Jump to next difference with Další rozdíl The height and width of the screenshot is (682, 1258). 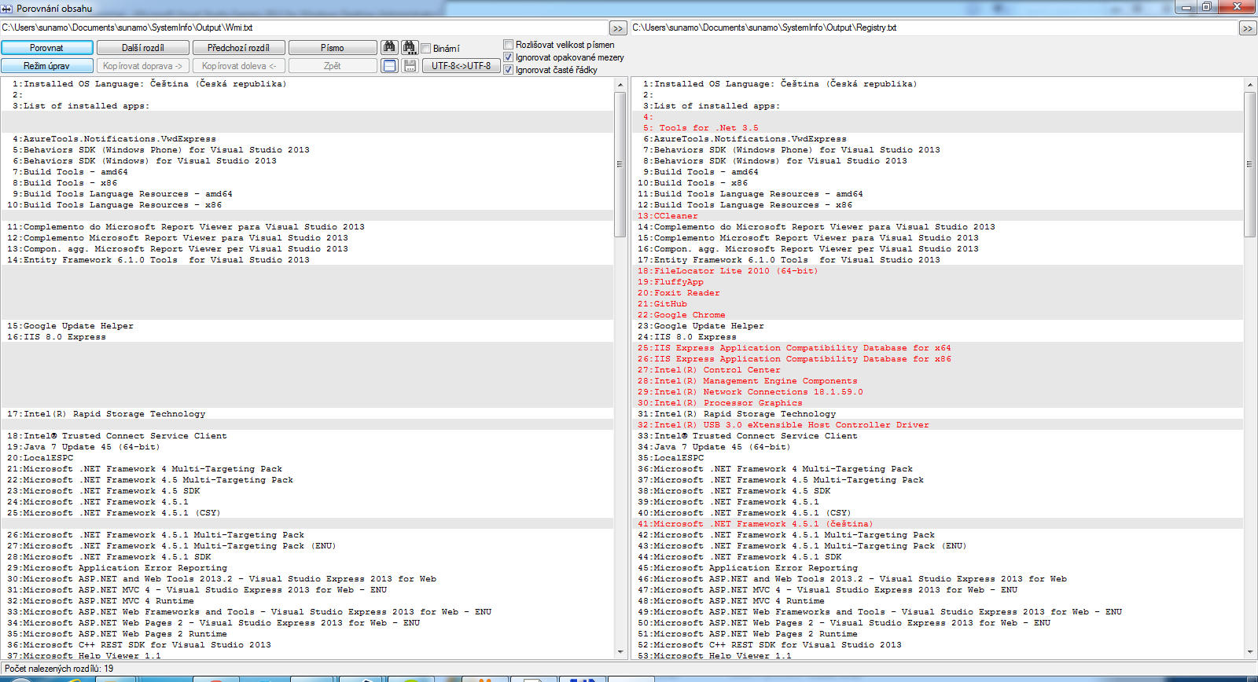143,48
